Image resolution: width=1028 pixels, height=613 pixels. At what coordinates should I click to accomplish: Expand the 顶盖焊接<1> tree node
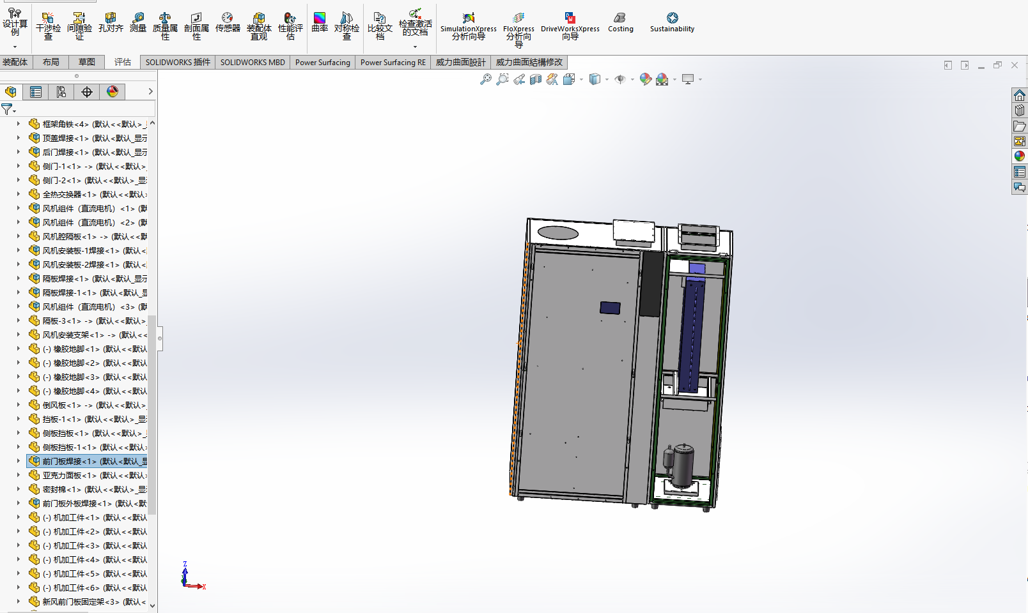point(18,138)
